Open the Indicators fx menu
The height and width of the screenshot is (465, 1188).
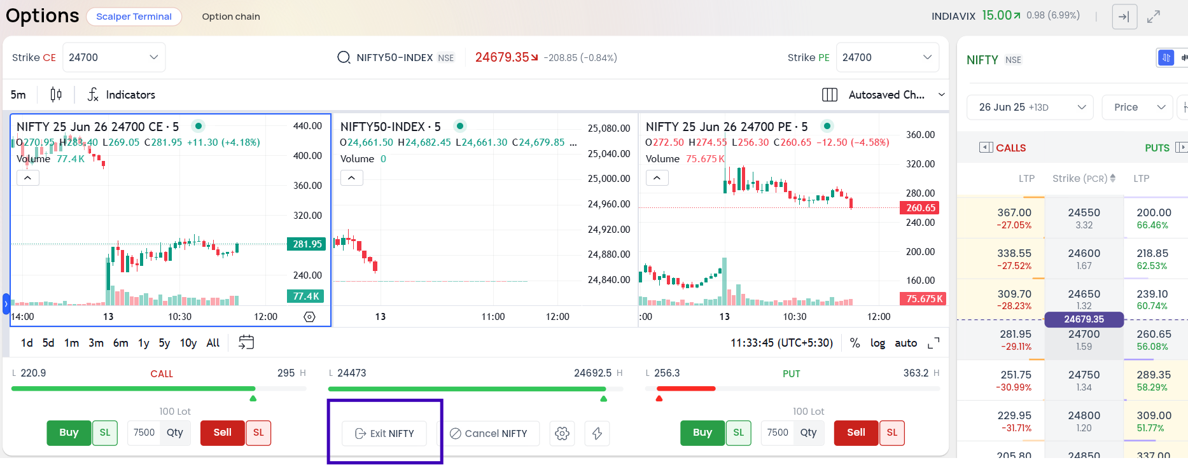[x=121, y=95]
